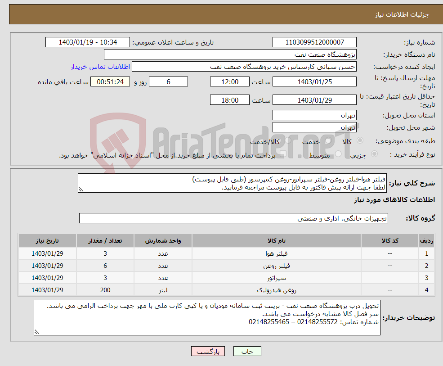Click the تاریخ نیاز column header
The height and width of the screenshot is (366, 443).
click(47, 241)
